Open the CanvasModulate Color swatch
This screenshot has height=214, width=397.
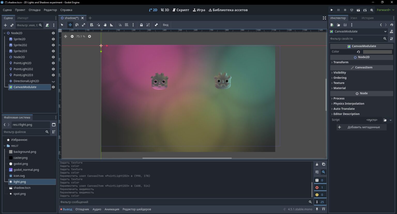pyautogui.click(x=377, y=52)
